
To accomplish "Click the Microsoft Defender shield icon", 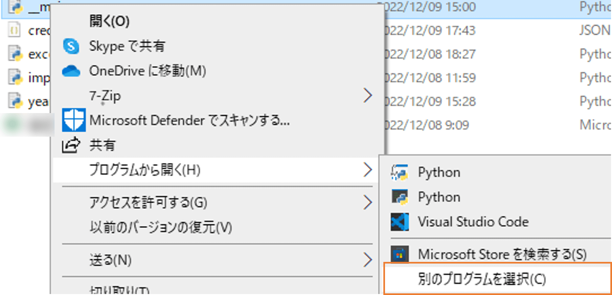I will (x=74, y=120).
